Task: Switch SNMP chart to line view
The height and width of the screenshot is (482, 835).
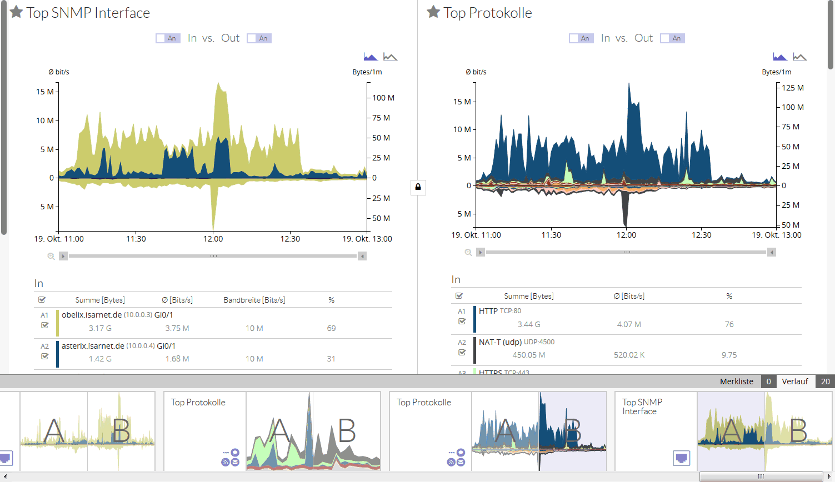Action: point(391,57)
